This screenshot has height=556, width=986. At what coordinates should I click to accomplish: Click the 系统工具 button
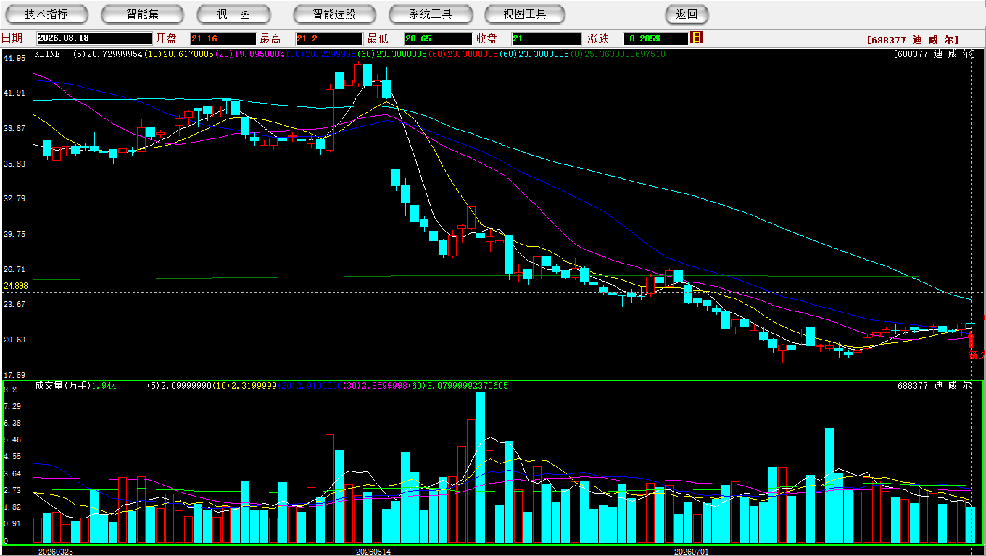pyautogui.click(x=431, y=14)
